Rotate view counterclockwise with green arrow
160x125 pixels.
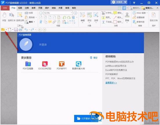click(64, 17)
